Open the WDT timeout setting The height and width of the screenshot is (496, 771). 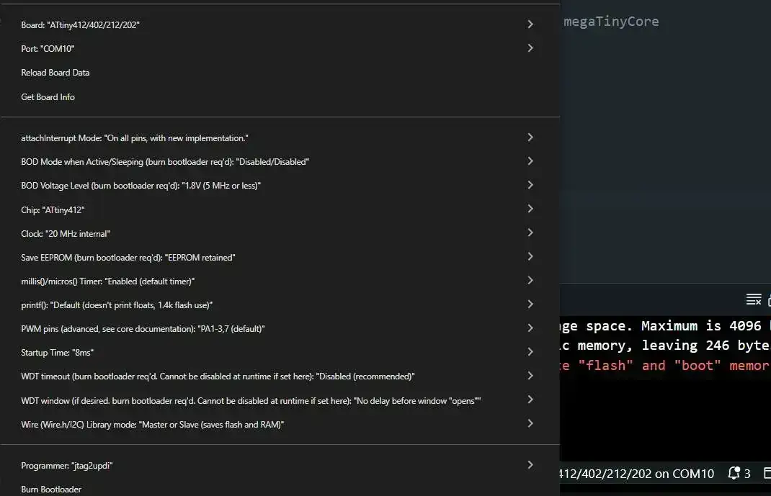pos(218,376)
